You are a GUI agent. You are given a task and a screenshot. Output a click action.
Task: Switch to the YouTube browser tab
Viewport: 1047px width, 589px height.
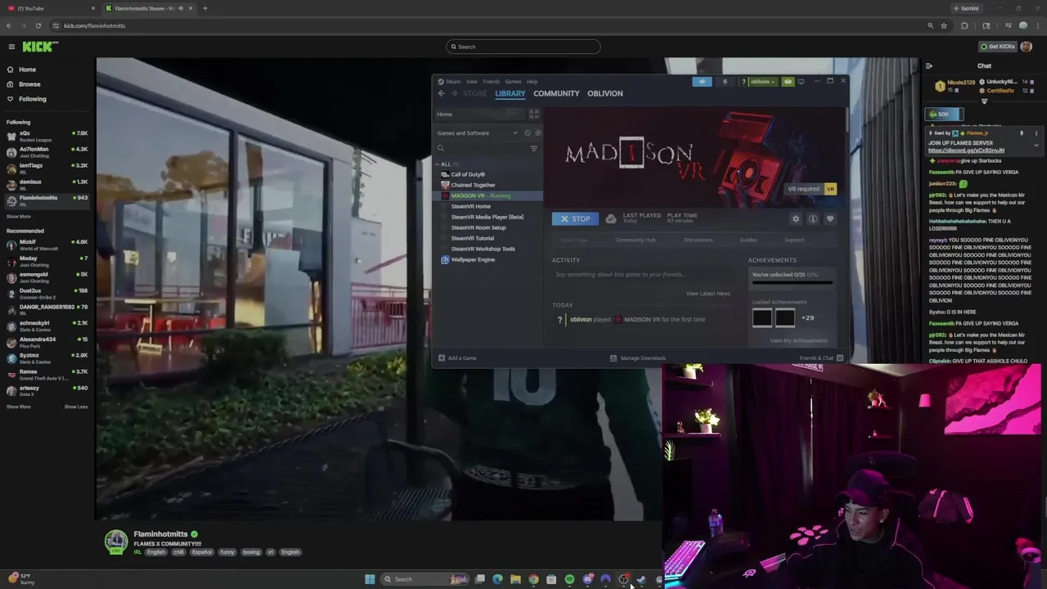[49, 8]
